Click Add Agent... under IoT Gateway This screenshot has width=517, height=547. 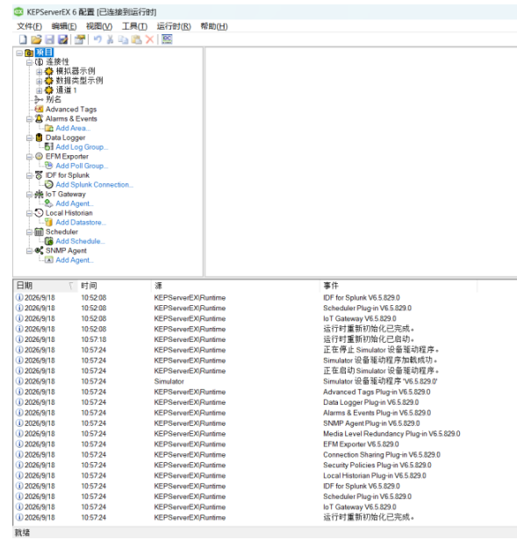pyautogui.click(x=75, y=203)
